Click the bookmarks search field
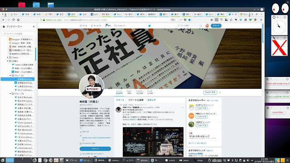The height and width of the screenshot is (163, 290). [x=19, y=34]
